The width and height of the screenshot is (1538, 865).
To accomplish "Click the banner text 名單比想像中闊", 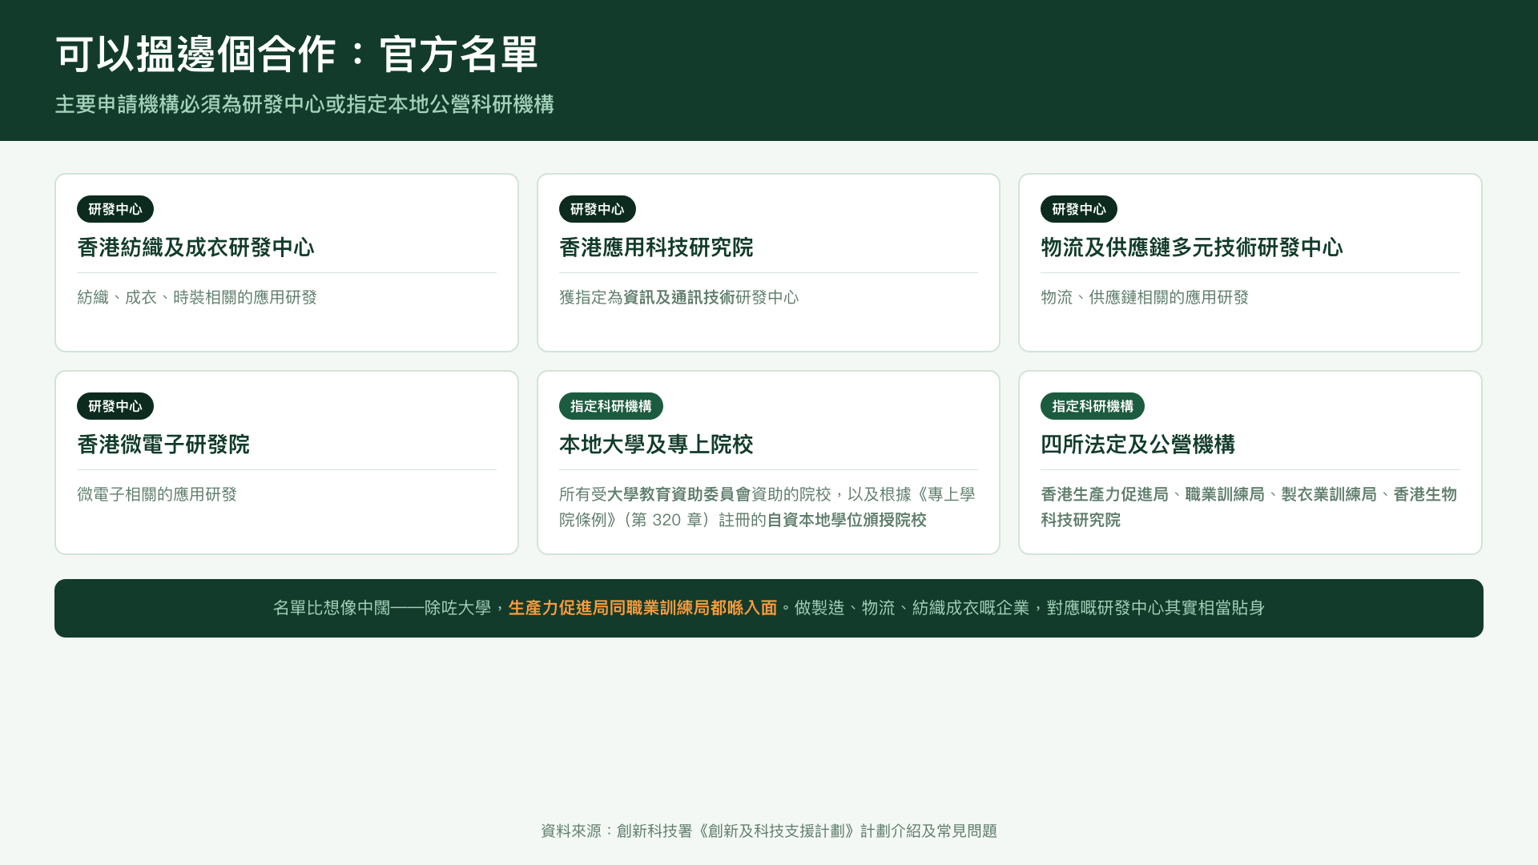I will coord(332,608).
